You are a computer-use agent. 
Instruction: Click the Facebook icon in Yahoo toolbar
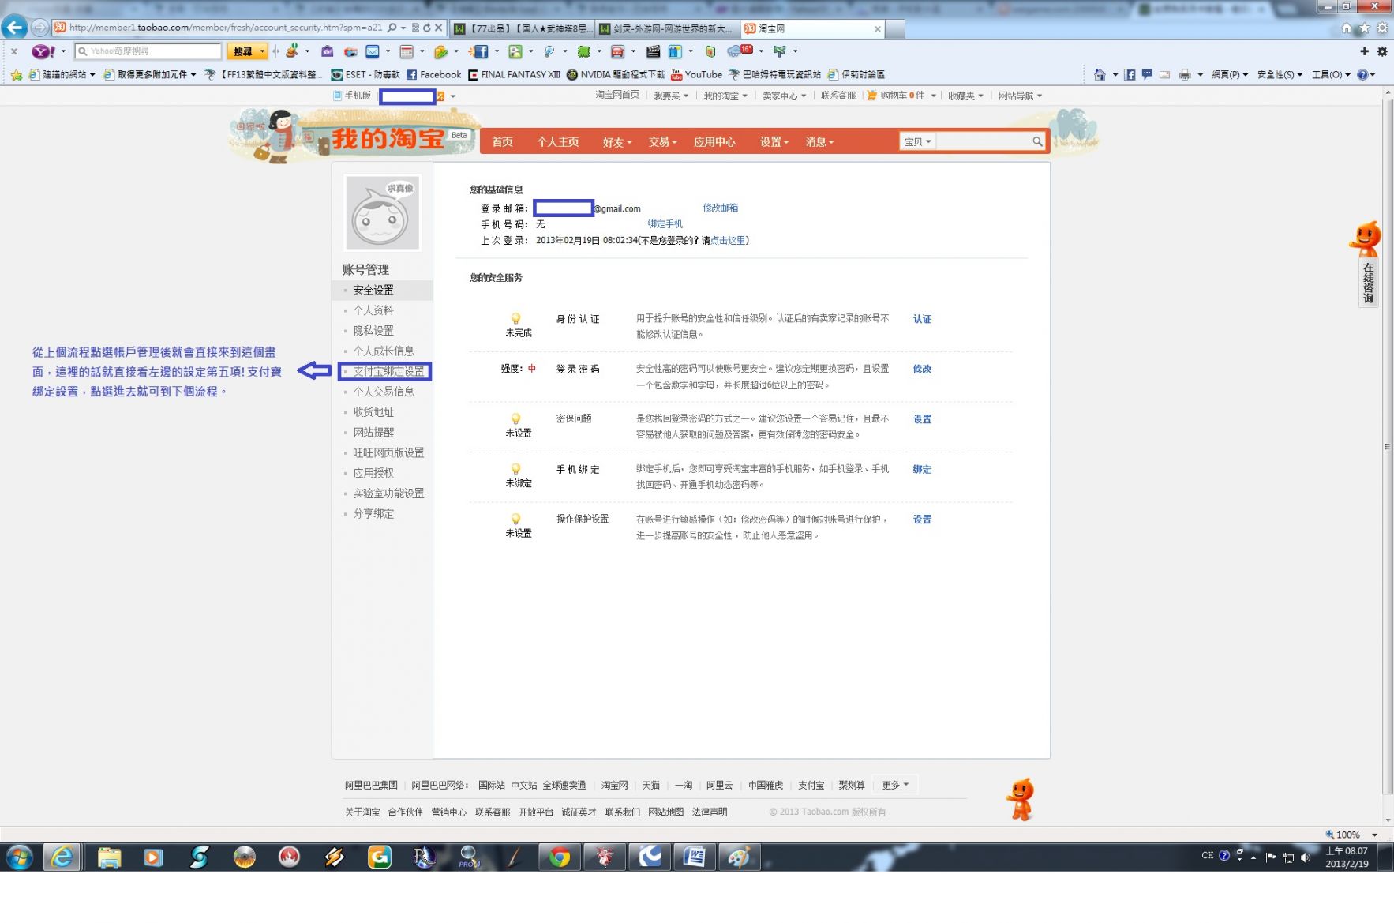(480, 51)
